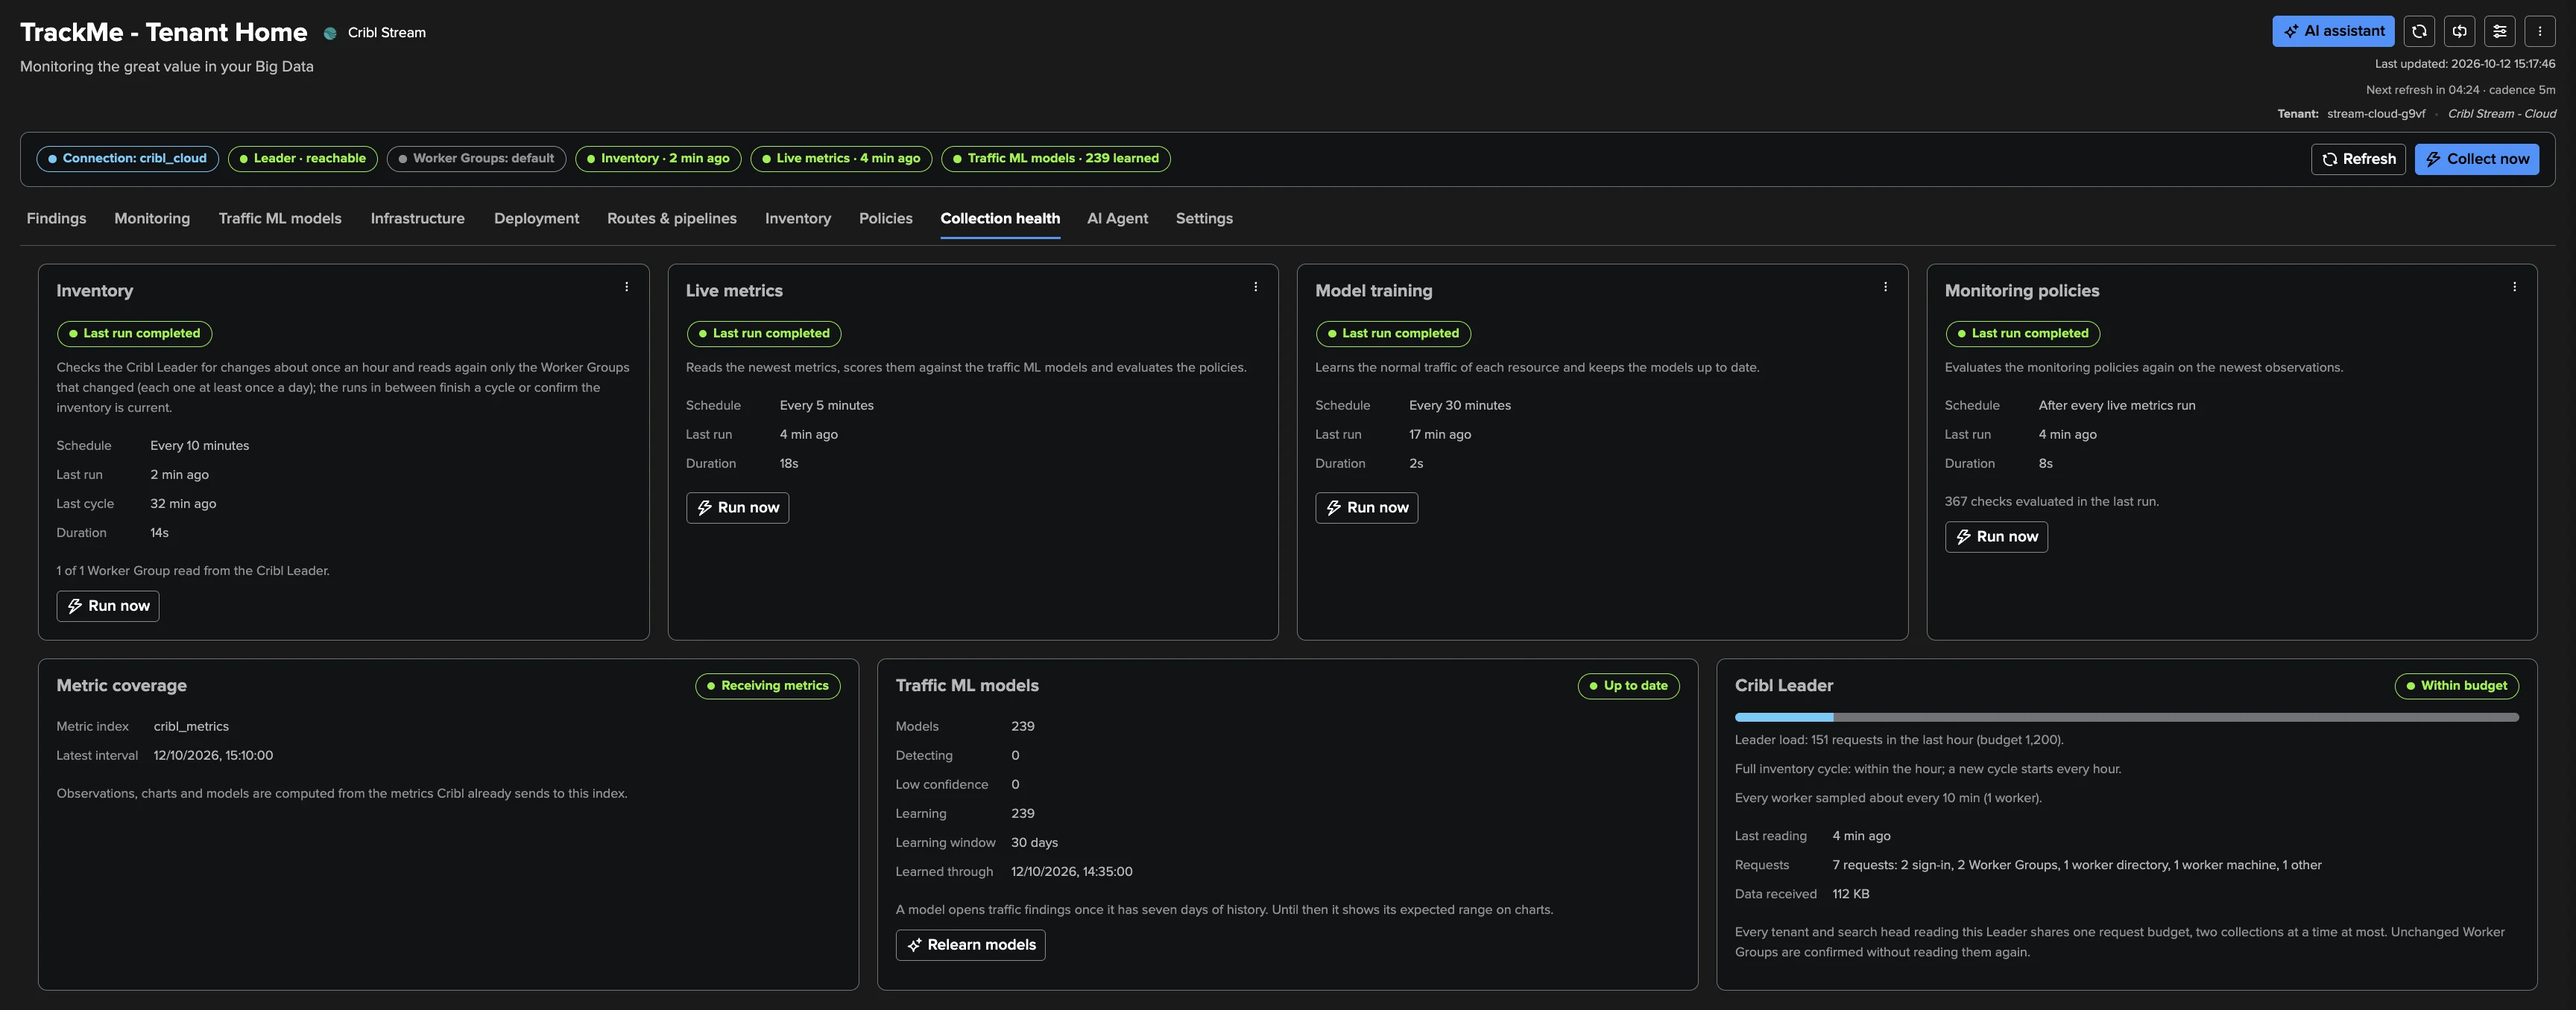Click the Leader · reachable status chip
The width and height of the screenshot is (2576, 1010).
coord(302,159)
